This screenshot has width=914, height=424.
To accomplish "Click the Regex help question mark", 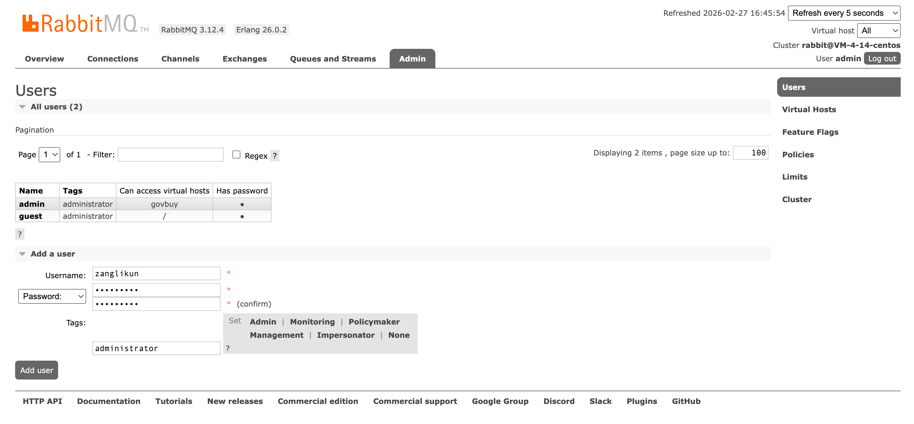I will tap(275, 155).
